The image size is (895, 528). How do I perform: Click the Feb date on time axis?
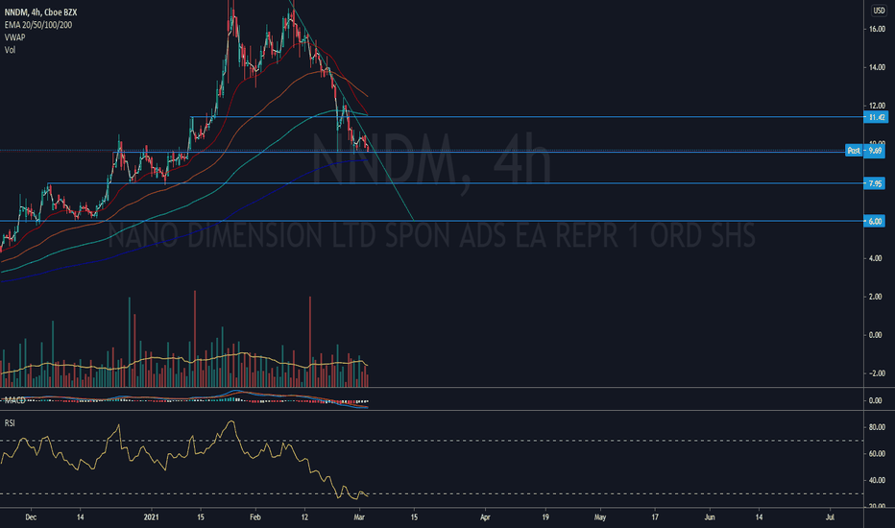point(255,517)
